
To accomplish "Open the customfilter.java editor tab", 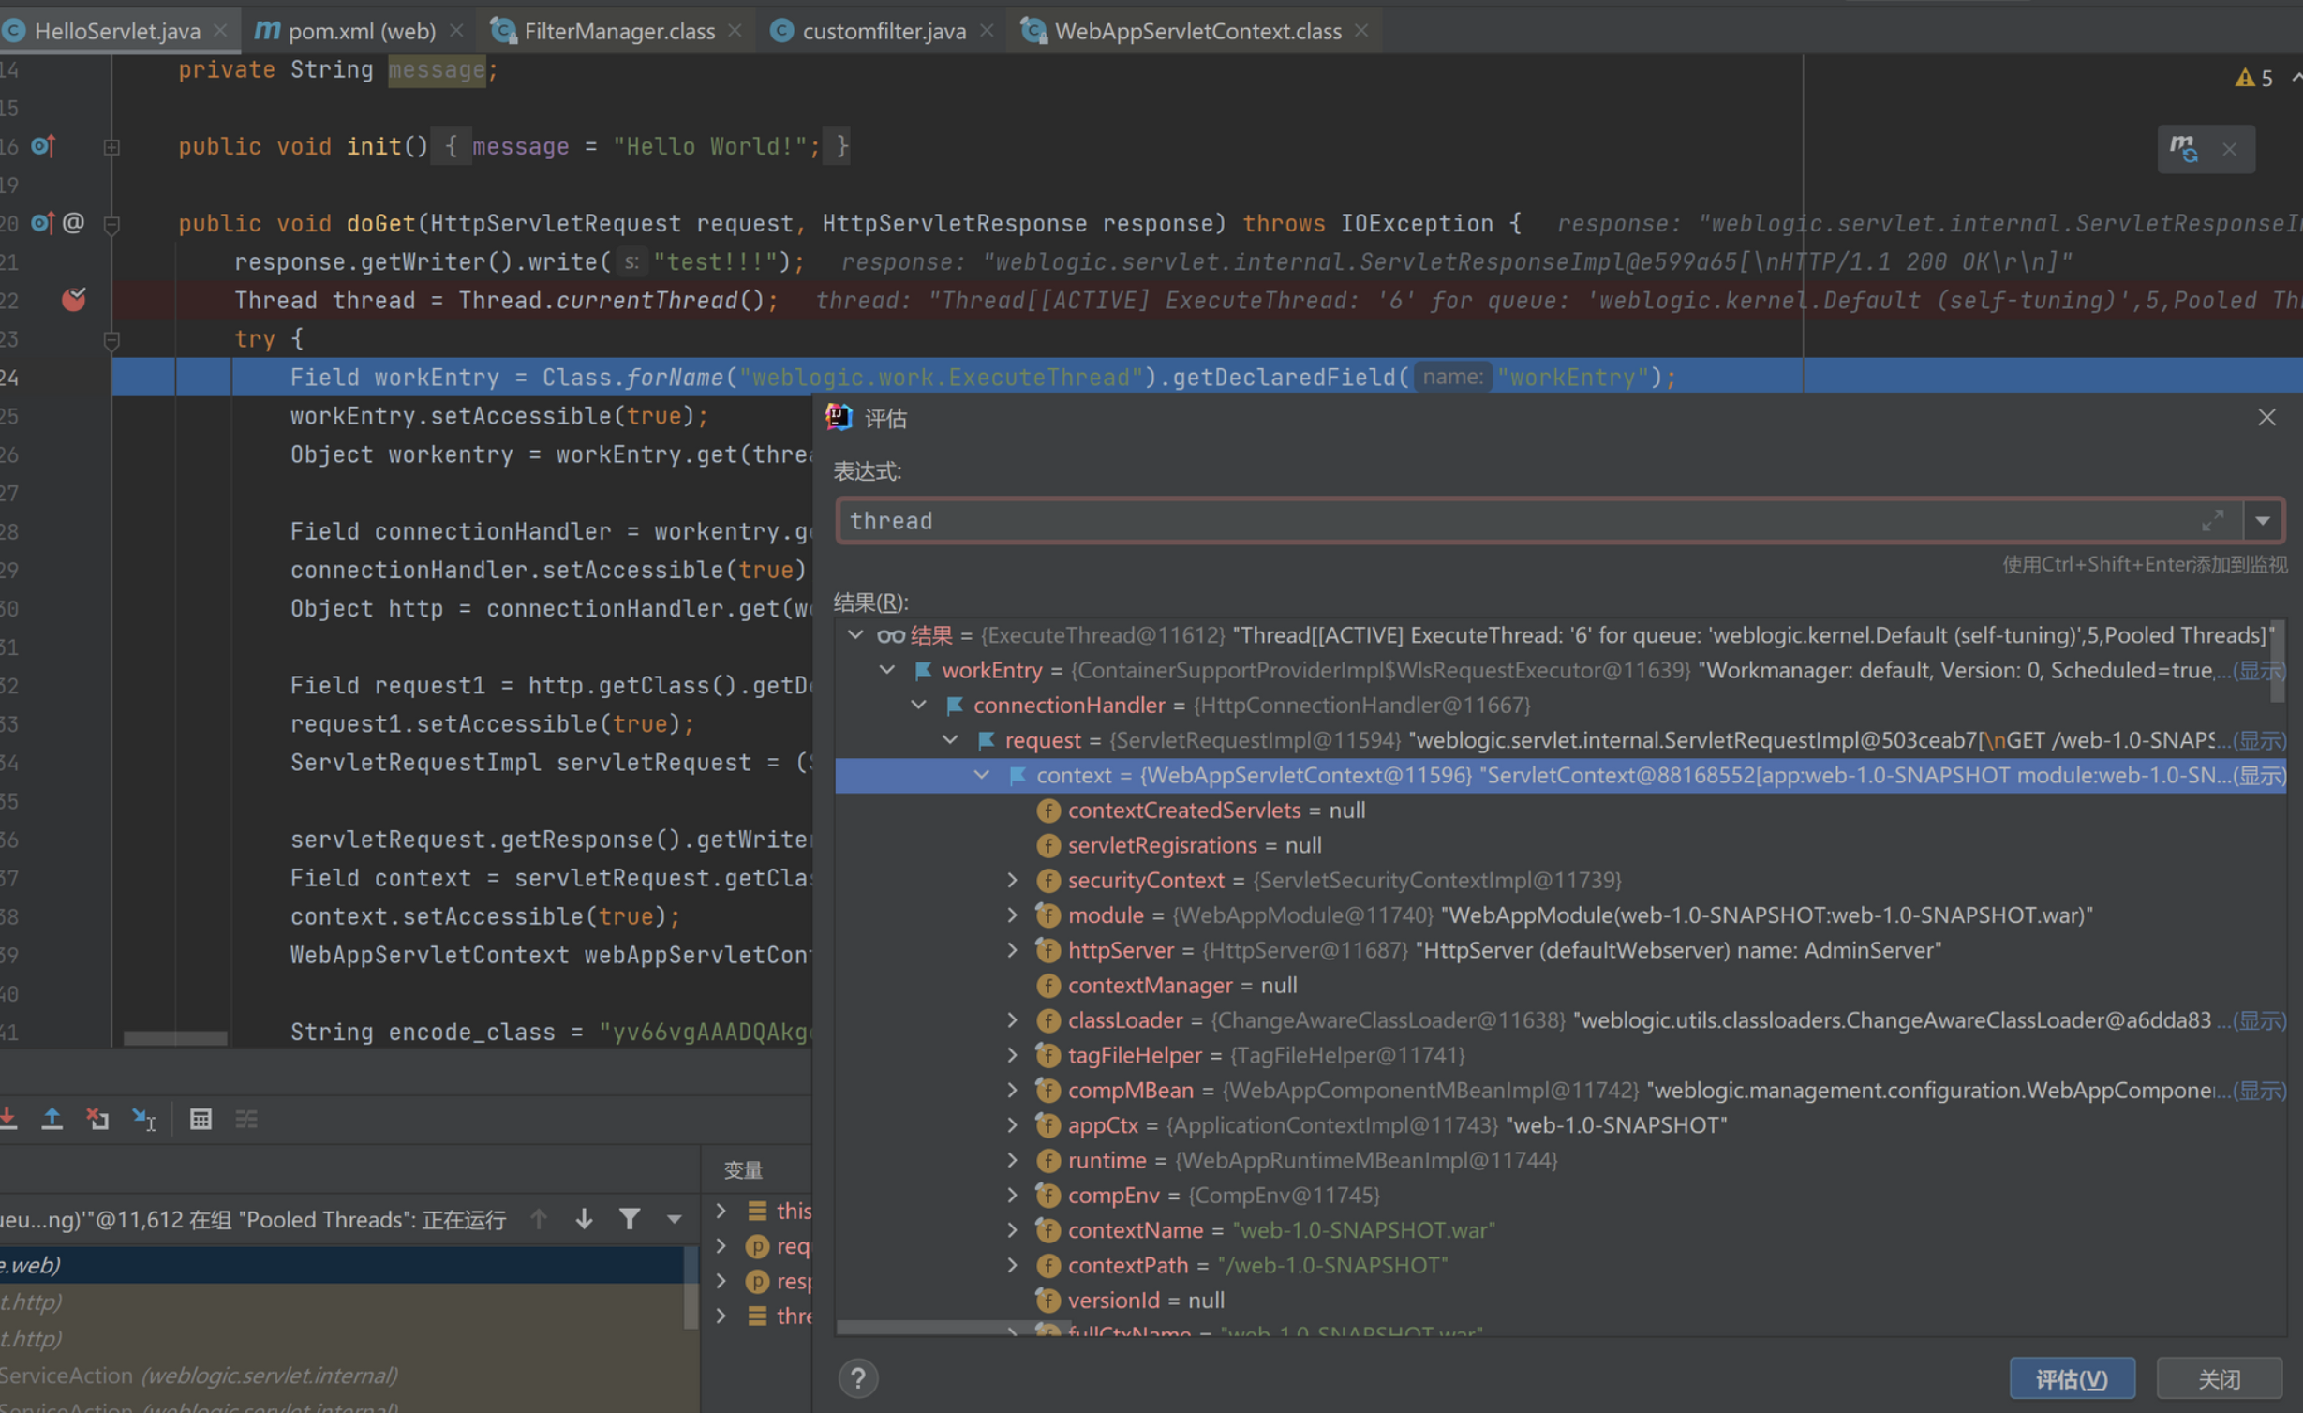I will pos(883,31).
